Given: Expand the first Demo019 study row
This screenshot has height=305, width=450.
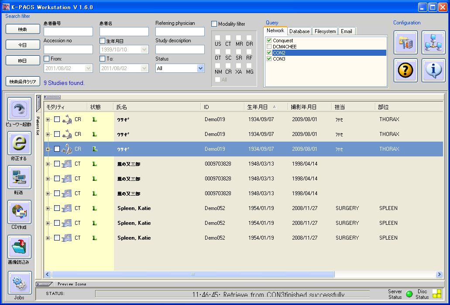Looking at the screenshot, I should click(48, 119).
